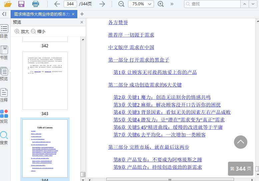
Task: Open 第3章 关键2 麻烦 link
Action: coord(167,105)
